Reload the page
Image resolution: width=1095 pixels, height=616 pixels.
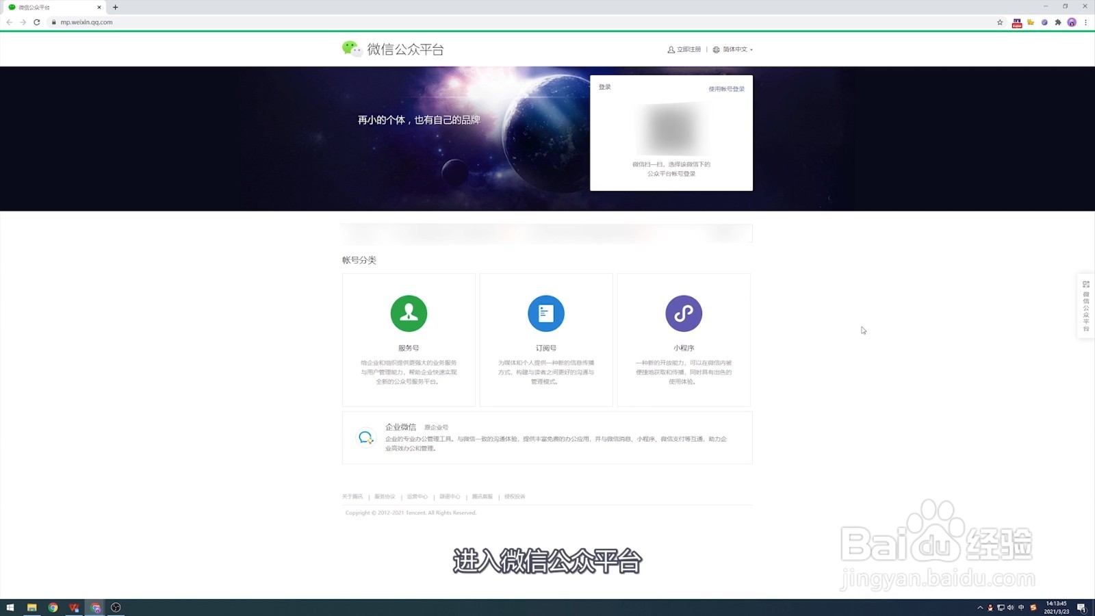coord(37,23)
